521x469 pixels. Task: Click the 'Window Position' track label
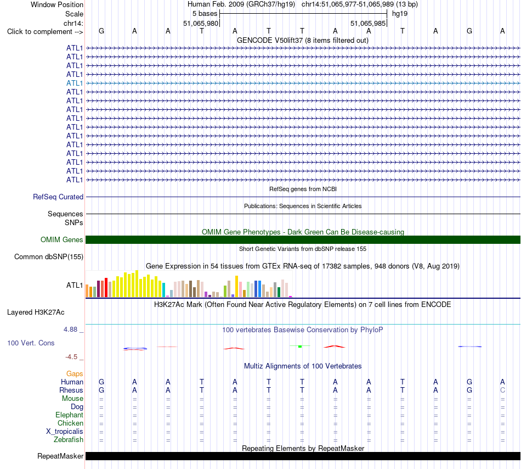(57, 4)
